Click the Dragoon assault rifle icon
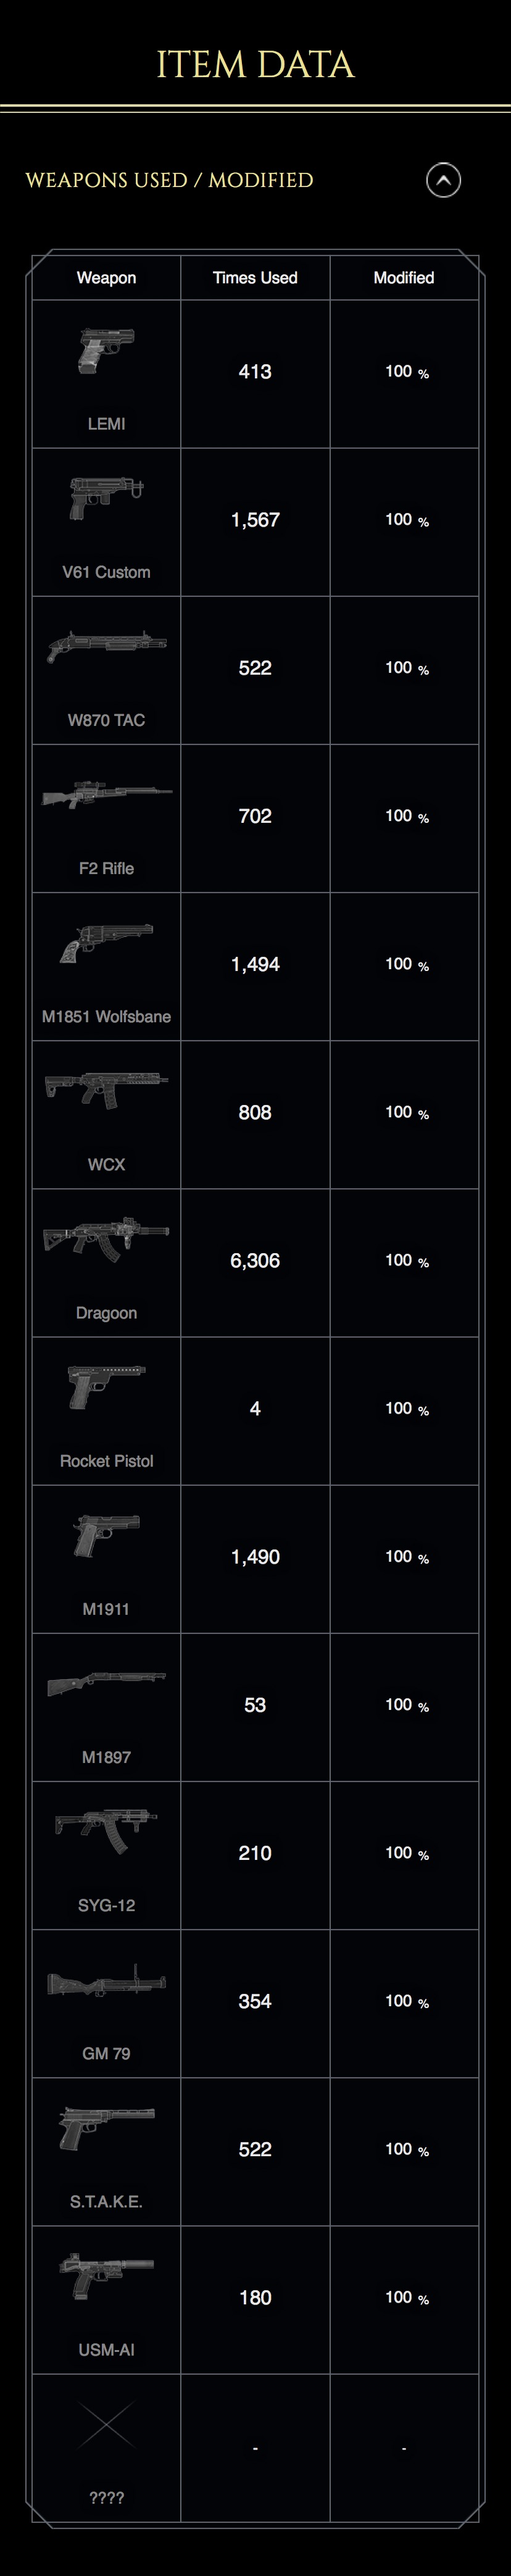The image size is (511, 2576). [x=106, y=1239]
